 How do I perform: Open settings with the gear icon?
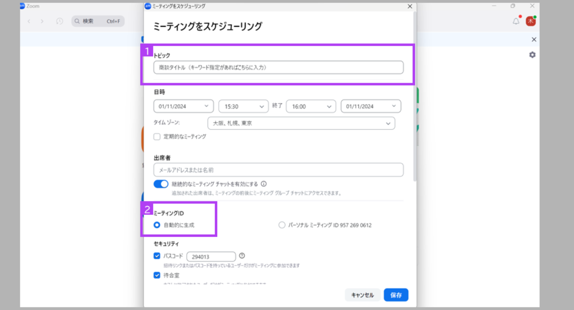[532, 55]
